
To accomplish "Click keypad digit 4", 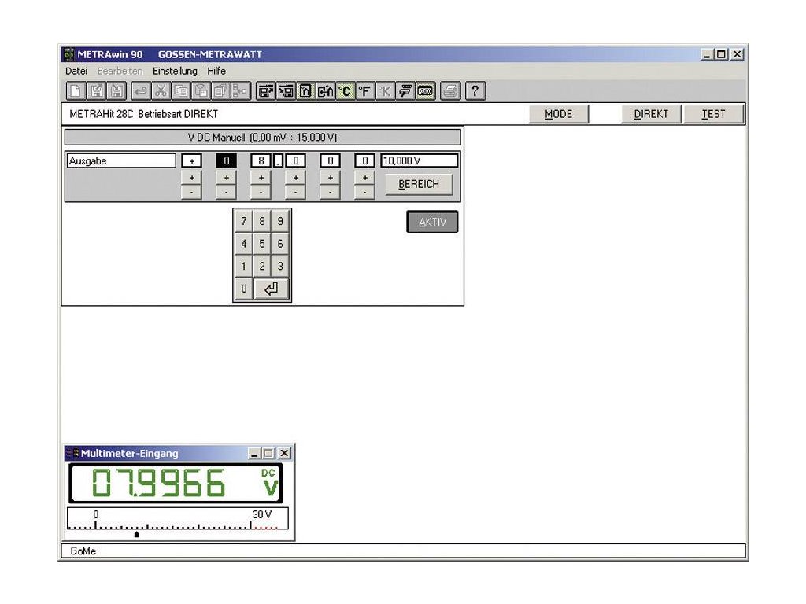I will [x=244, y=244].
